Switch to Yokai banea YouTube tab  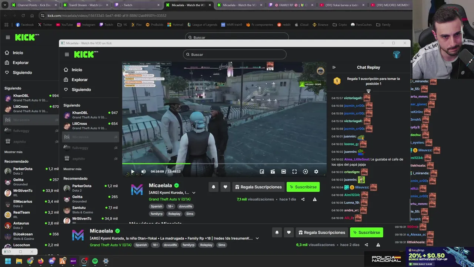pyautogui.click(x=342, y=5)
